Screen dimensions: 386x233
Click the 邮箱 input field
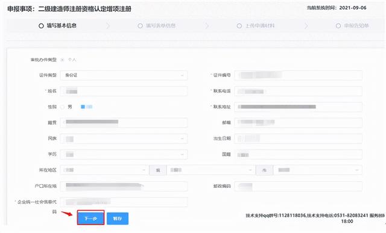298,123
